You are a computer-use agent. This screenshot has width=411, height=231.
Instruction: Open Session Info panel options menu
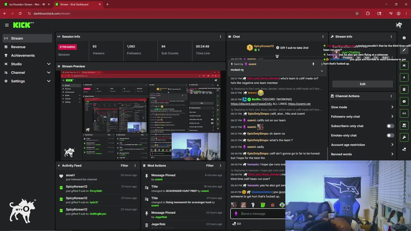pos(220,37)
